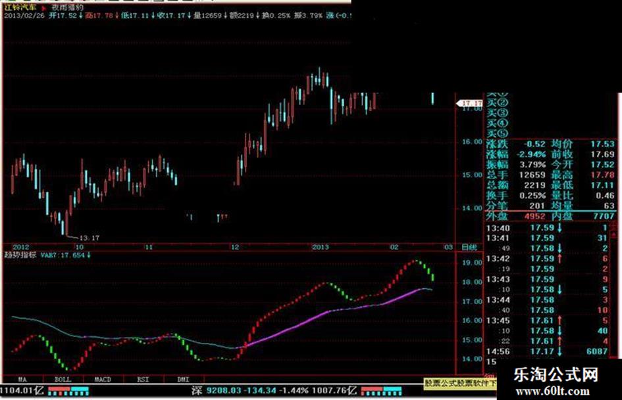Click the 最高 value 17.78 in quote panel
The width and height of the screenshot is (622, 400).
602,175
